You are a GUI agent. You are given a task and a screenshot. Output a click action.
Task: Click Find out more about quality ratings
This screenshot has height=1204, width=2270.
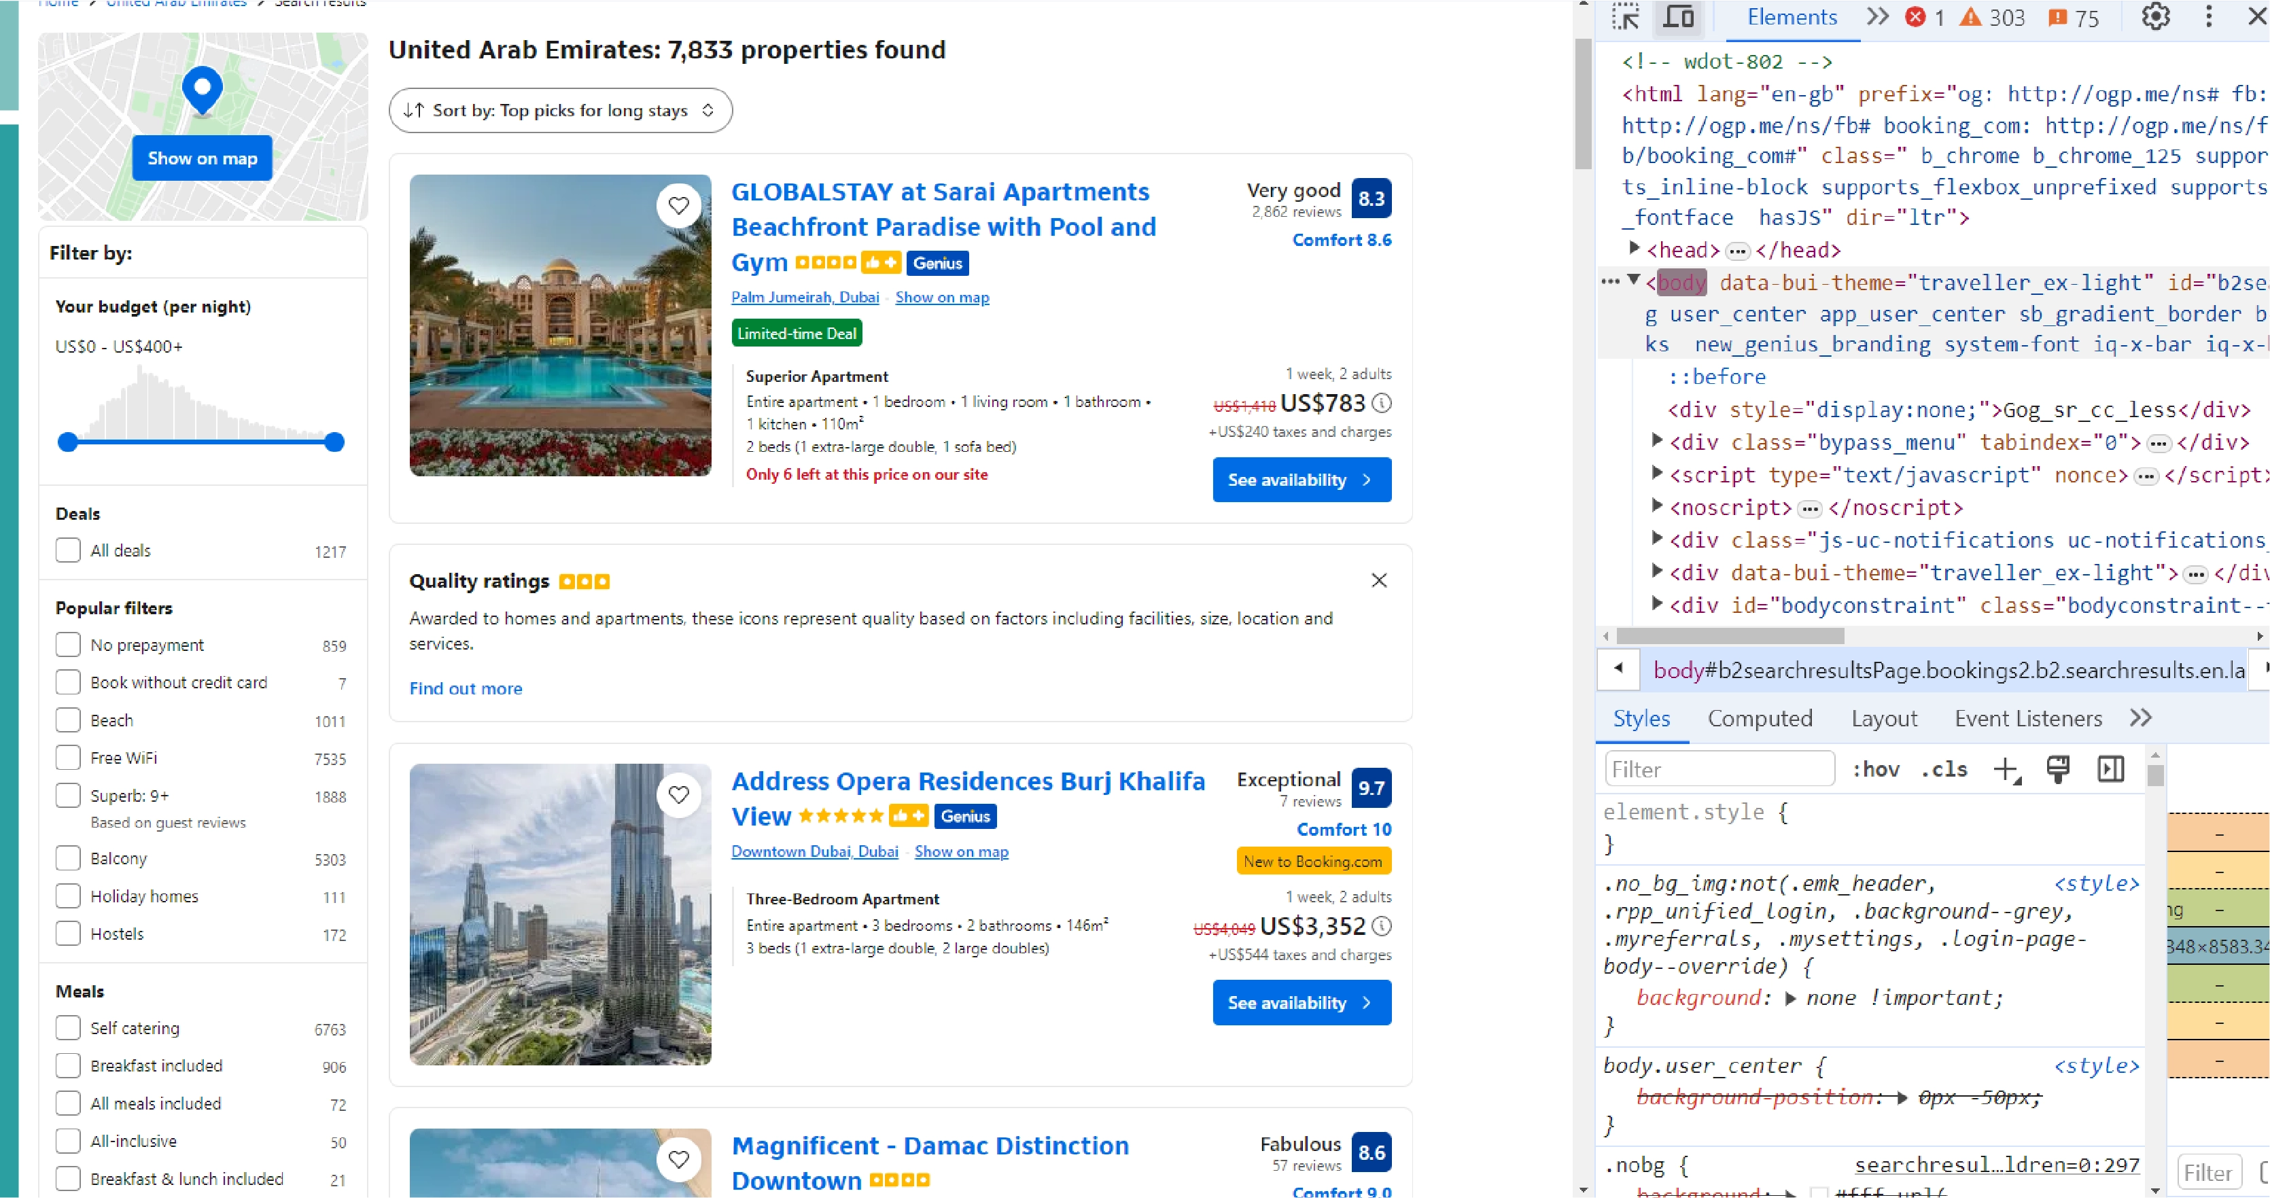pyautogui.click(x=466, y=688)
